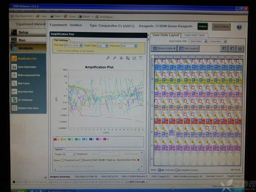Click the copy/save plot image icon above the graph
Image resolution: width=256 pixels, height=192 pixels.
128,58
